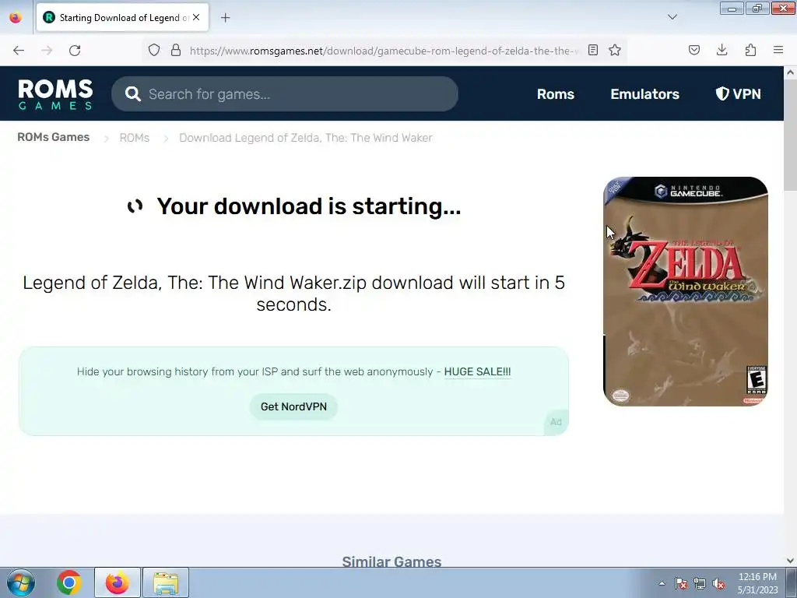Open the tracking protection shield icon
This screenshot has width=797, height=598.
point(154,51)
